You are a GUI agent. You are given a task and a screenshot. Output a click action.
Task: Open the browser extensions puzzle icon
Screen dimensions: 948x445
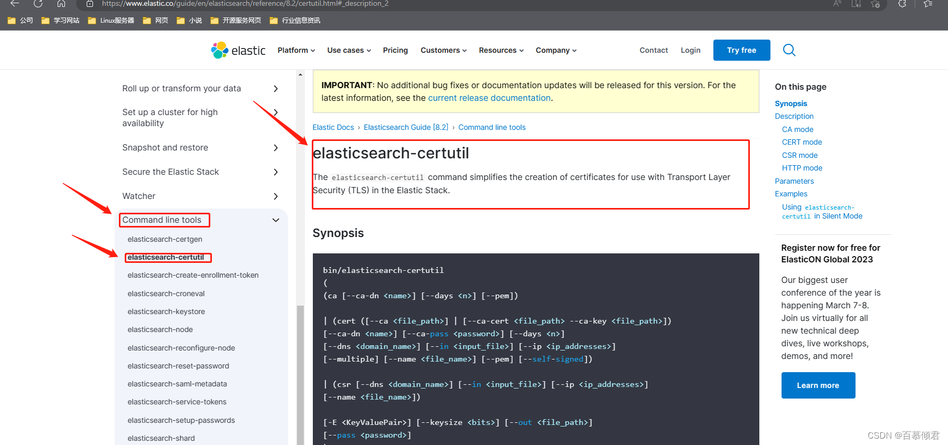pos(902,4)
